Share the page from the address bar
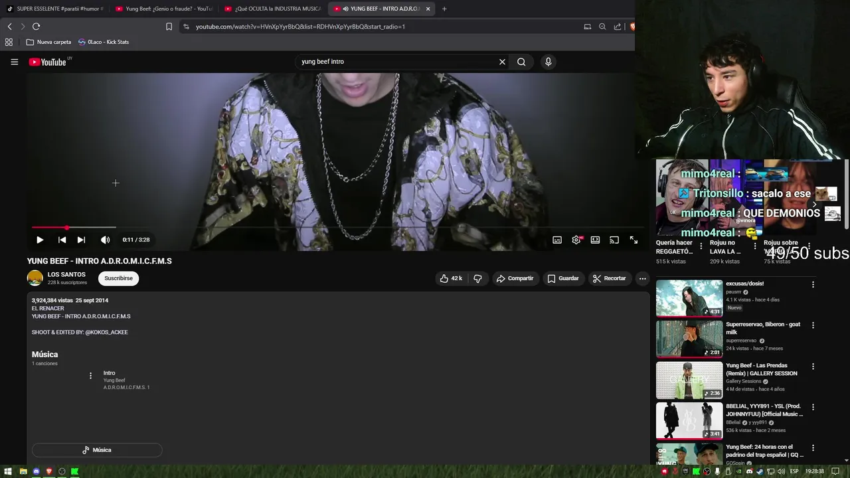 [x=618, y=27]
